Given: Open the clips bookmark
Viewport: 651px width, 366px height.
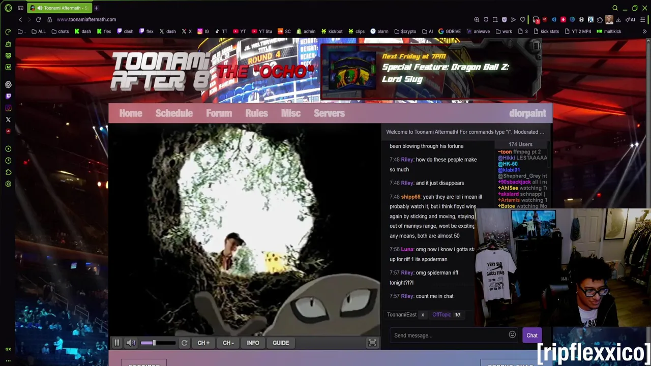Looking at the screenshot, I should tap(356, 32).
